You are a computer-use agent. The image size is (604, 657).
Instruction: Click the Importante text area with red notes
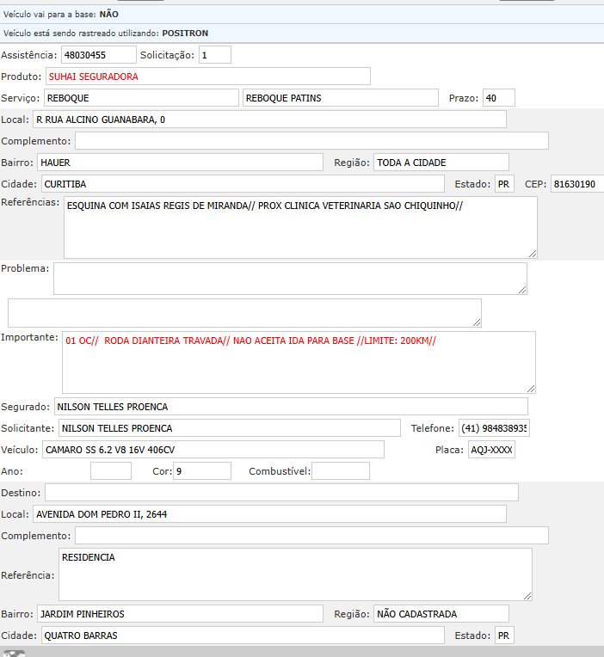point(299,362)
